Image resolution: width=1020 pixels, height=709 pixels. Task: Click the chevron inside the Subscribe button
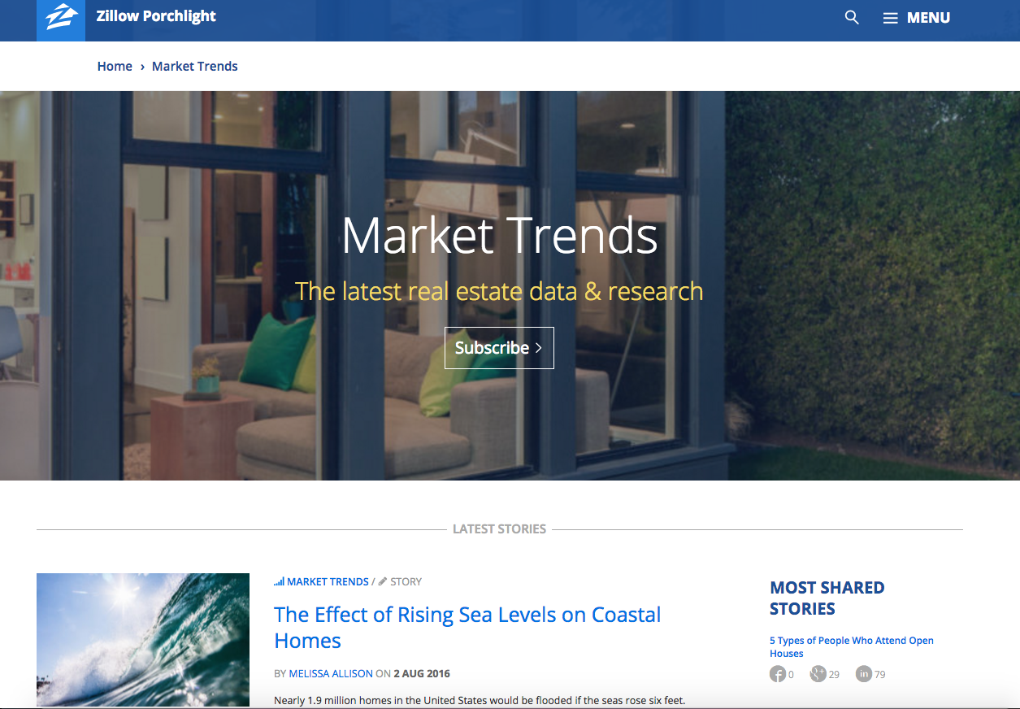pyautogui.click(x=539, y=347)
